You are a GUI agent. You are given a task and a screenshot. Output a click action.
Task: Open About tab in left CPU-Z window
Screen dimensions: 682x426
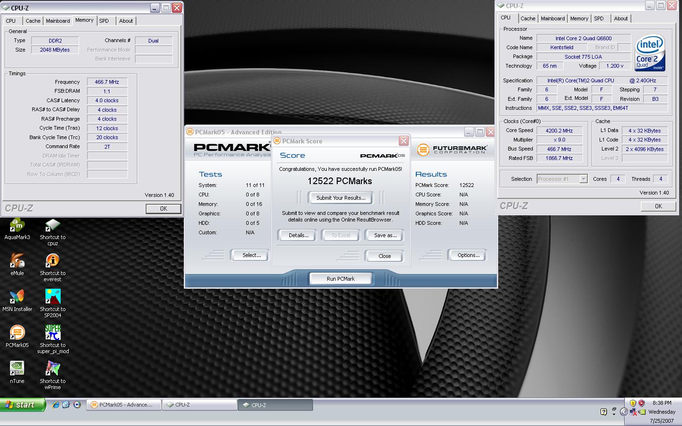(126, 21)
